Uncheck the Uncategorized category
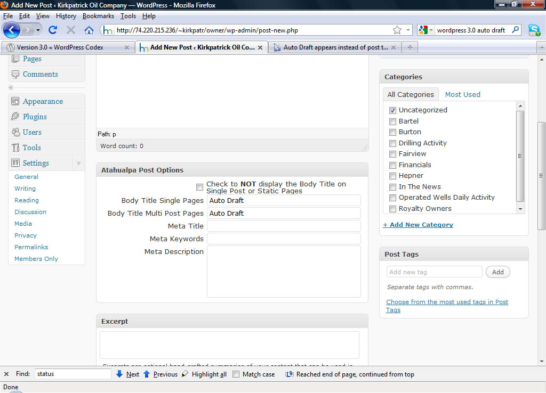Screen dimensions: 546x393 coord(393,110)
